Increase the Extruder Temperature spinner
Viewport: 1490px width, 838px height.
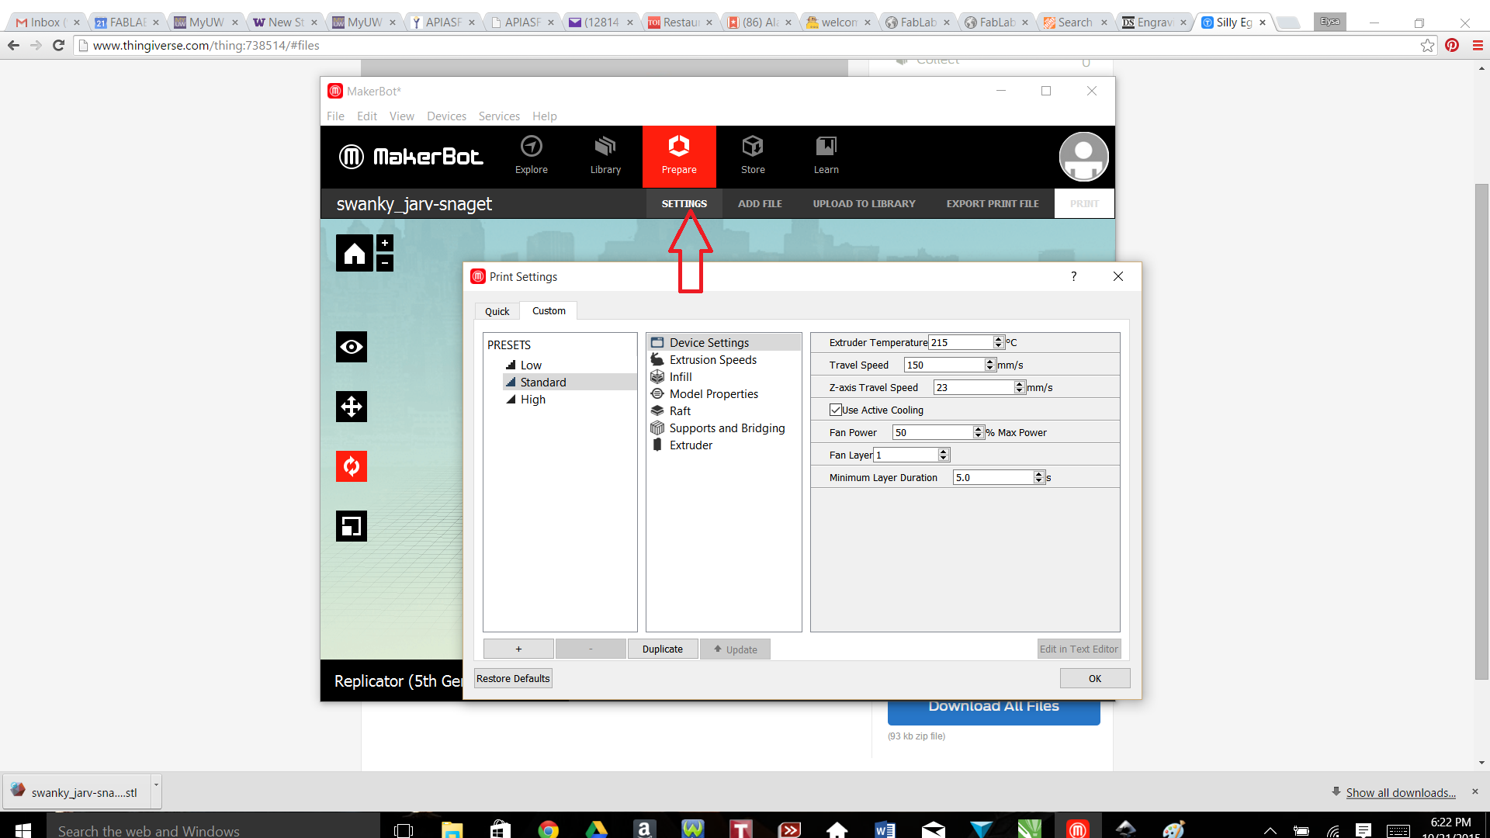pyautogui.click(x=998, y=339)
